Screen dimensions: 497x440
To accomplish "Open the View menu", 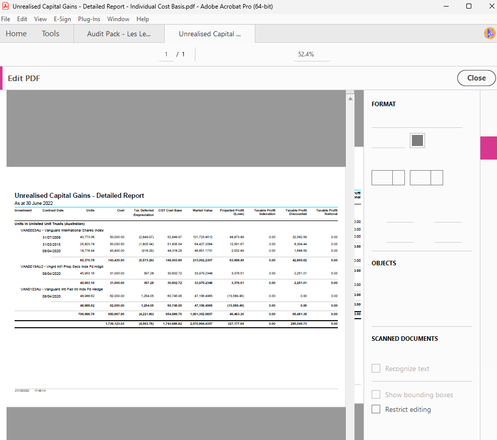I will coord(40,19).
